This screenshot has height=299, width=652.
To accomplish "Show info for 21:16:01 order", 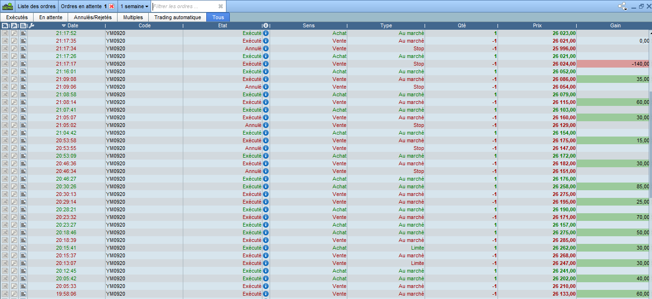I will click(x=266, y=71).
